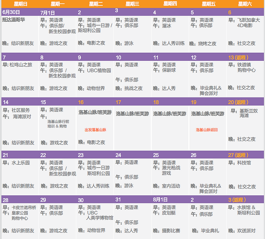
Task: Click 晚：毕业典礼 on August 2
Action: coord(206,231)
